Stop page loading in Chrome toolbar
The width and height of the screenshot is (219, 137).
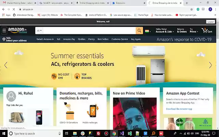pos(14,9)
